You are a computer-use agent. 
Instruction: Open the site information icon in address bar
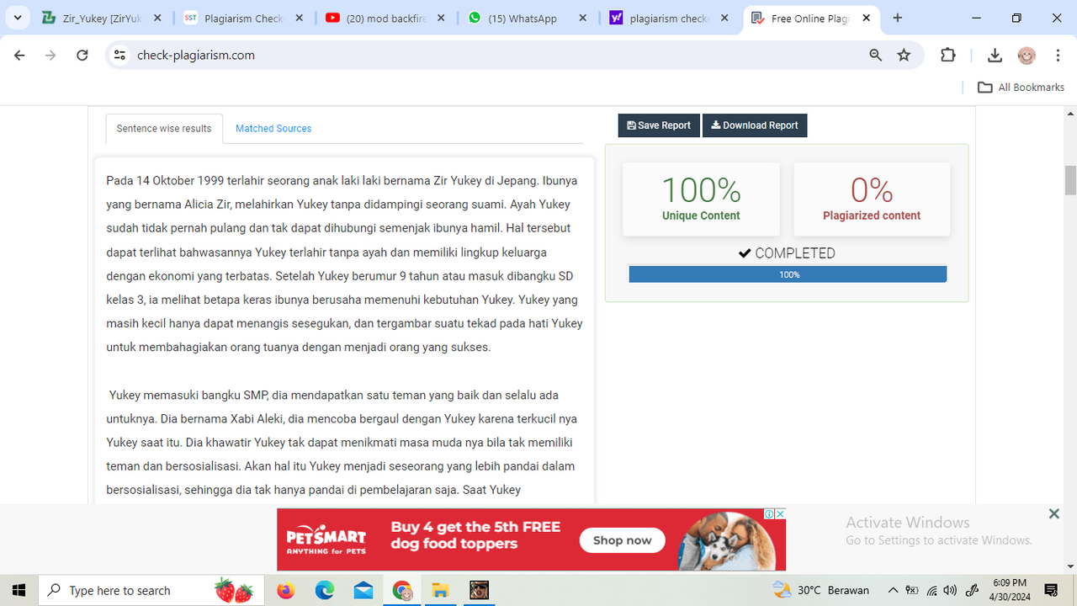coord(119,56)
